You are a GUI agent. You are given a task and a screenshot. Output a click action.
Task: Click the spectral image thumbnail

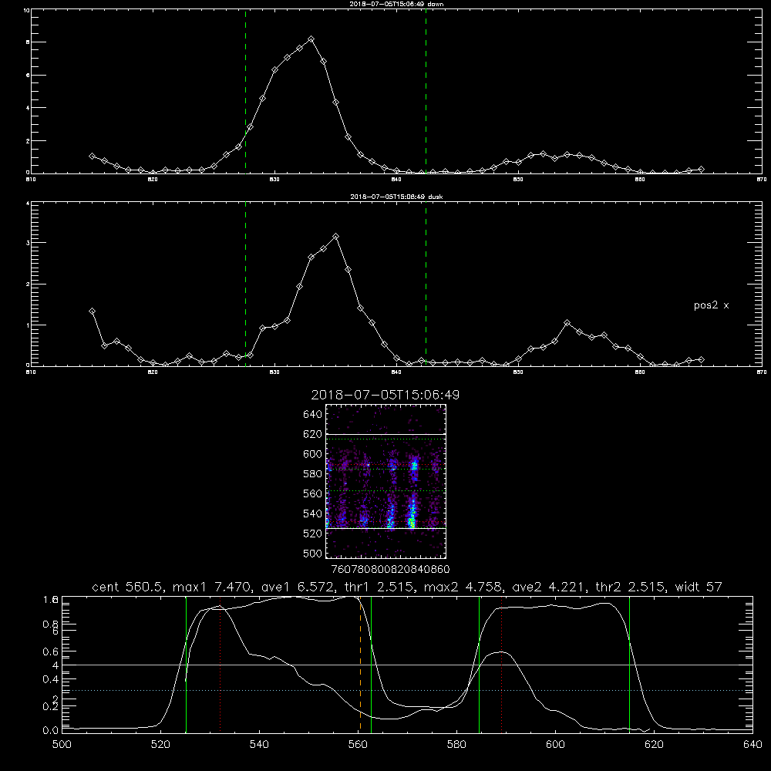[386, 481]
